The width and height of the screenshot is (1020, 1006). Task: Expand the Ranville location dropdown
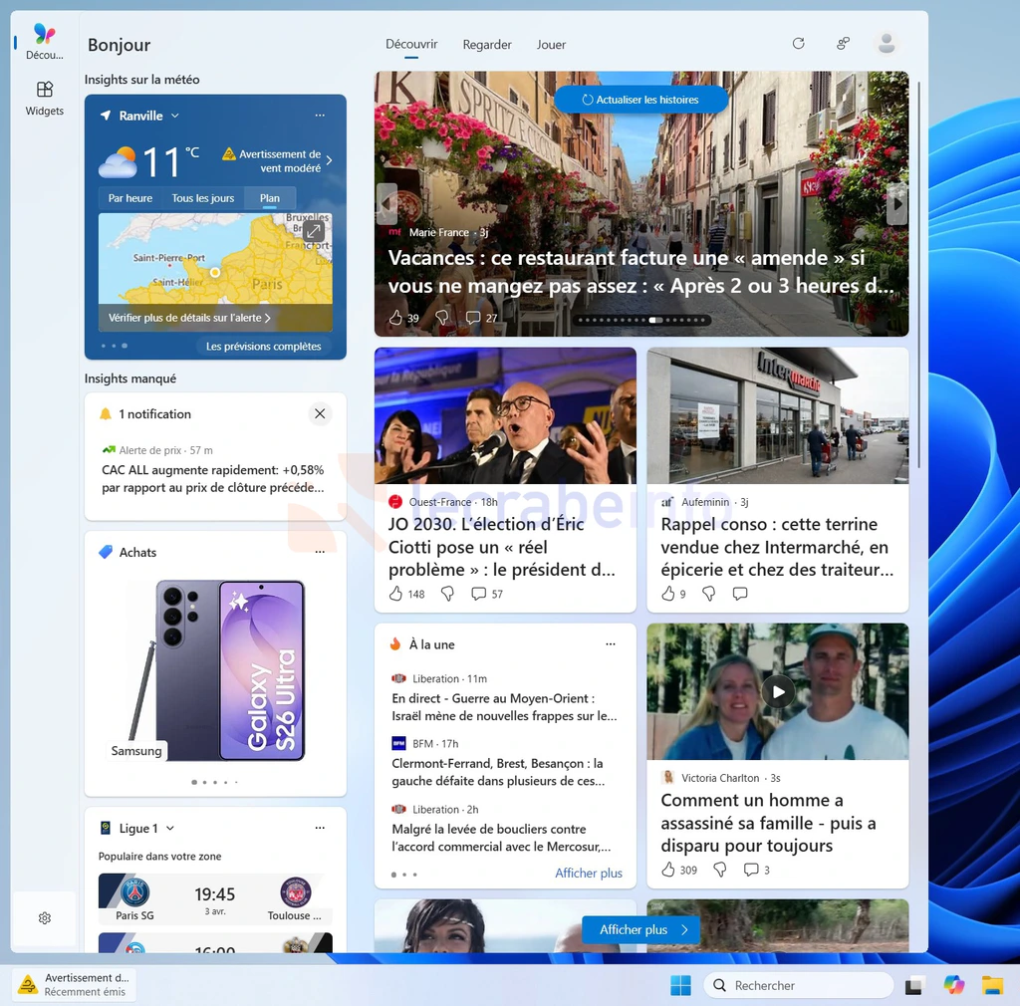[x=175, y=116]
